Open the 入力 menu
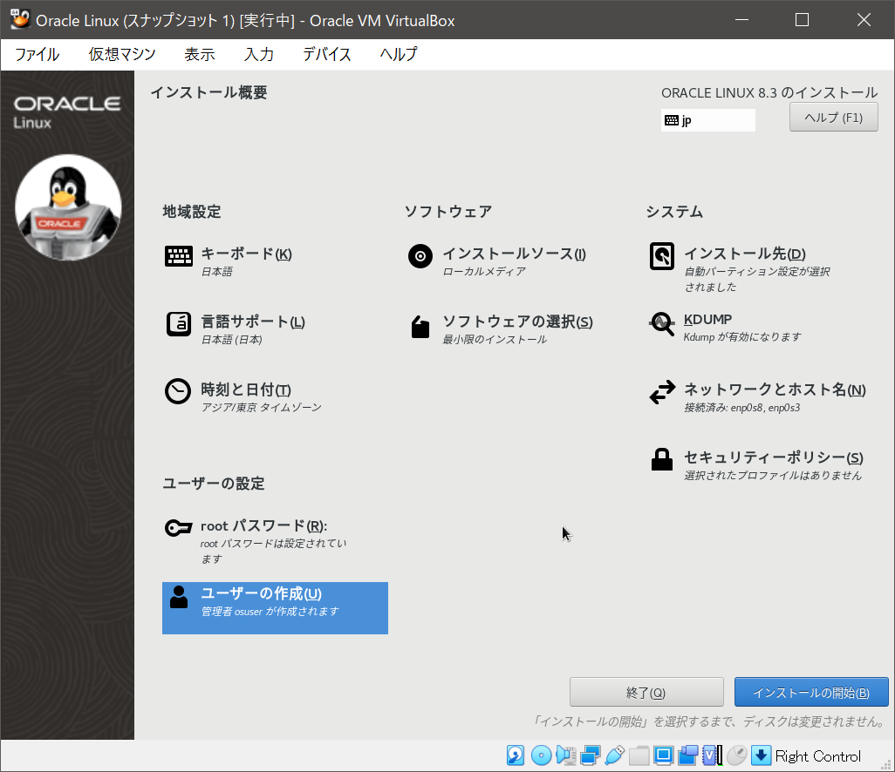 coord(259,55)
